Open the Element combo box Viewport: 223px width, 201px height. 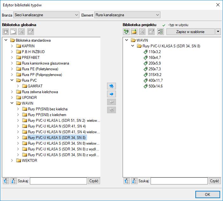(127, 15)
